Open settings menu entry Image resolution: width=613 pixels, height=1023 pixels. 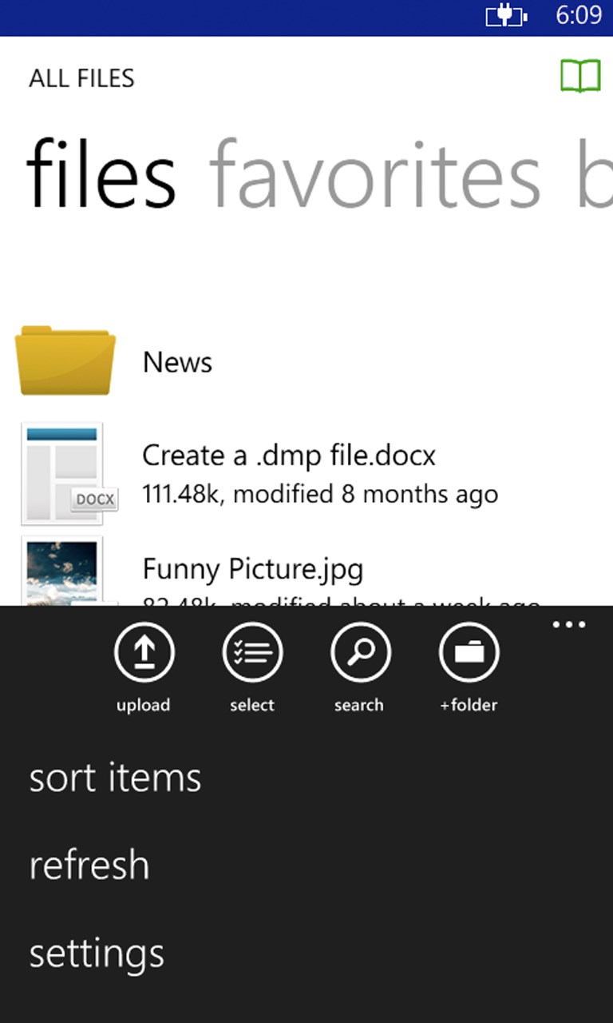pyautogui.click(x=97, y=954)
